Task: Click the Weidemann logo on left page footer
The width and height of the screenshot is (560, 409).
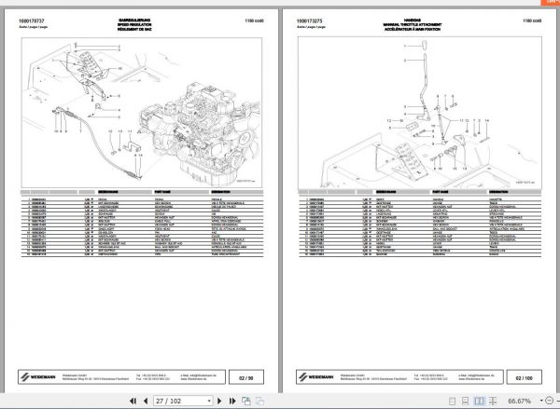Action: [x=38, y=377]
